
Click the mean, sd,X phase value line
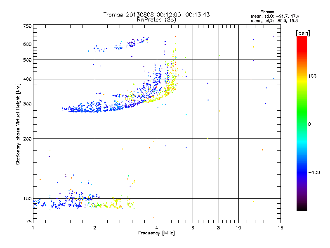click(274, 21)
